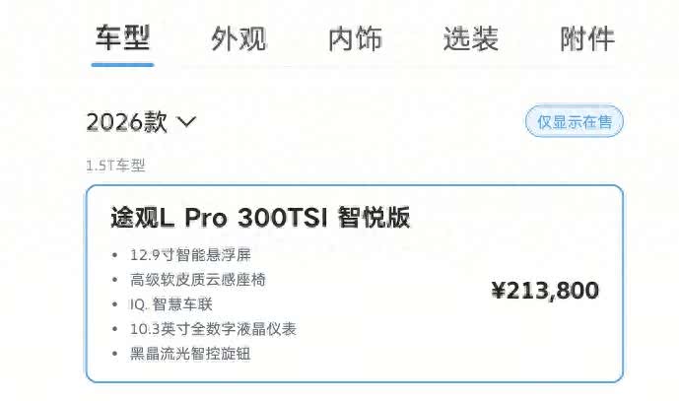Click the bullet dot before 黑晶流光智控旋钮
The image size is (679, 401).
[114, 354]
